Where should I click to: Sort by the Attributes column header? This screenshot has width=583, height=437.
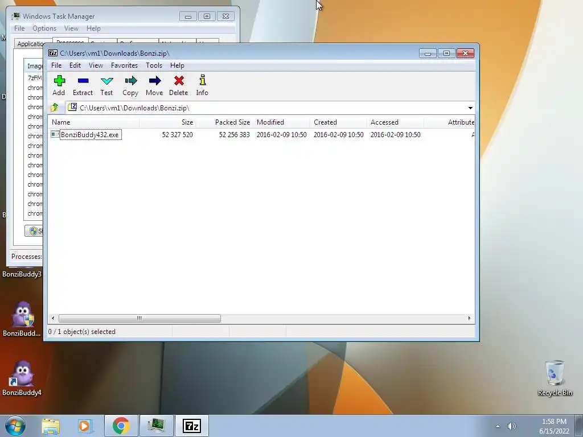pyautogui.click(x=449, y=122)
